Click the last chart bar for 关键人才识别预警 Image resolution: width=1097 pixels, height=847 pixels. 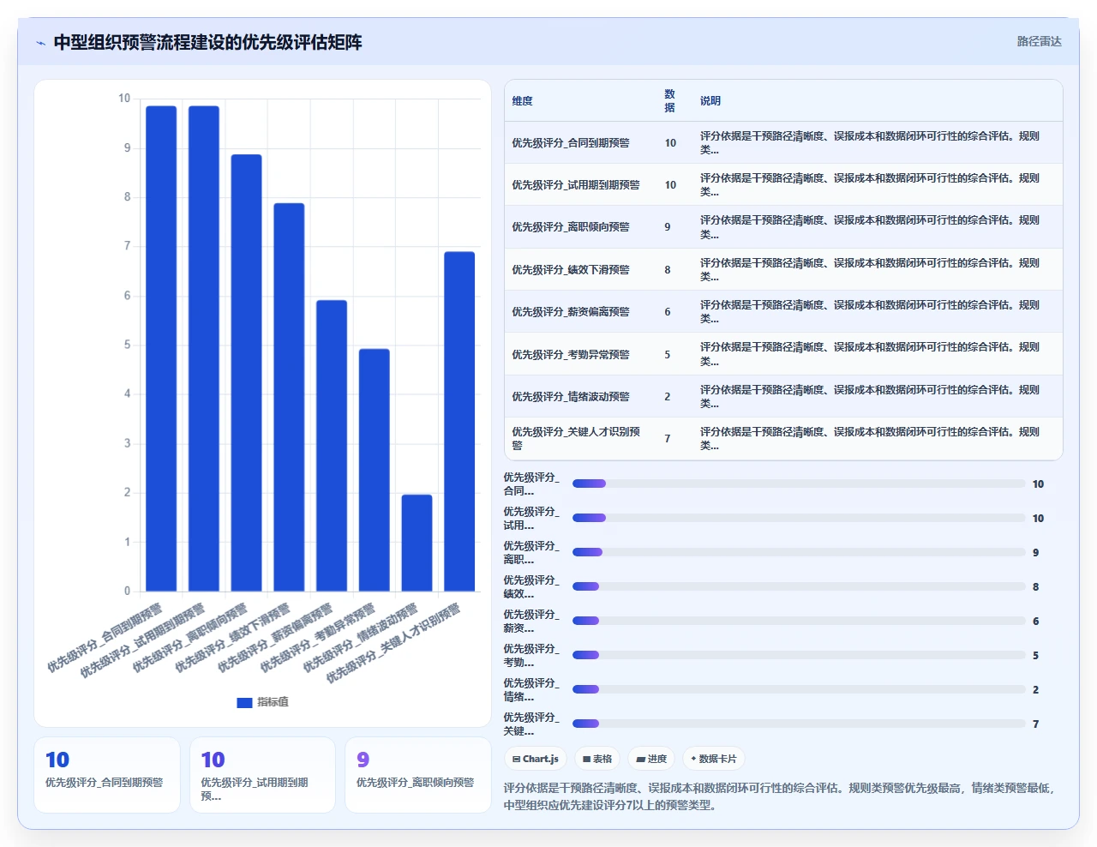(459, 422)
